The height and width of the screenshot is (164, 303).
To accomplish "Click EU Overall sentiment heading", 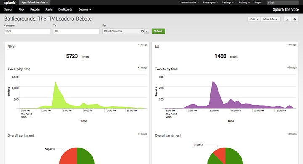I will [168, 135].
